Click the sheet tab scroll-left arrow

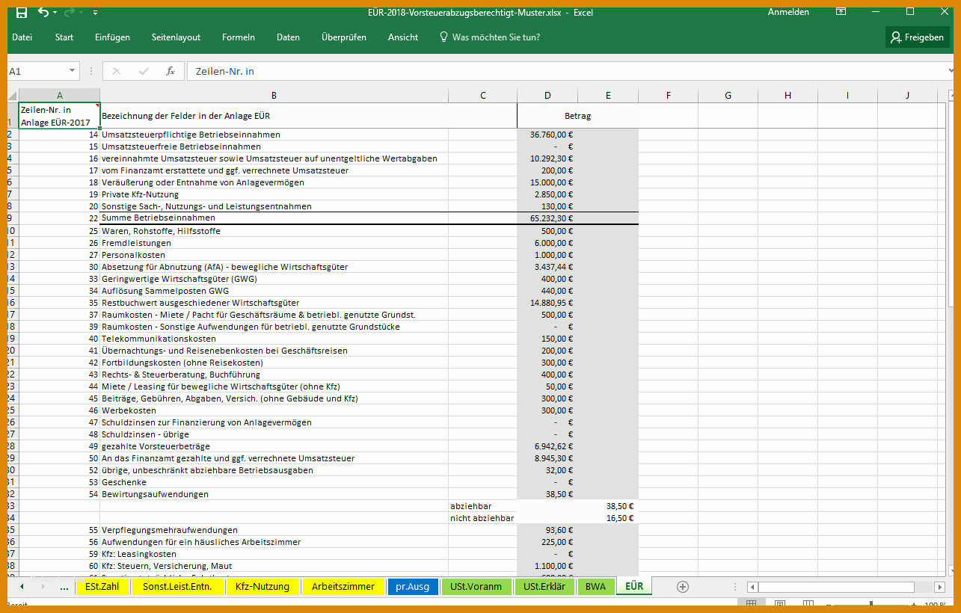coord(22,587)
